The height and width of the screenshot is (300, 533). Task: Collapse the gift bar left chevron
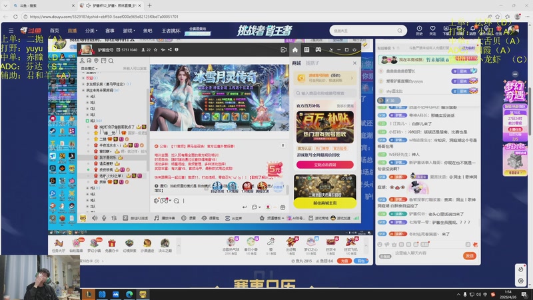pyautogui.click(x=179, y=245)
